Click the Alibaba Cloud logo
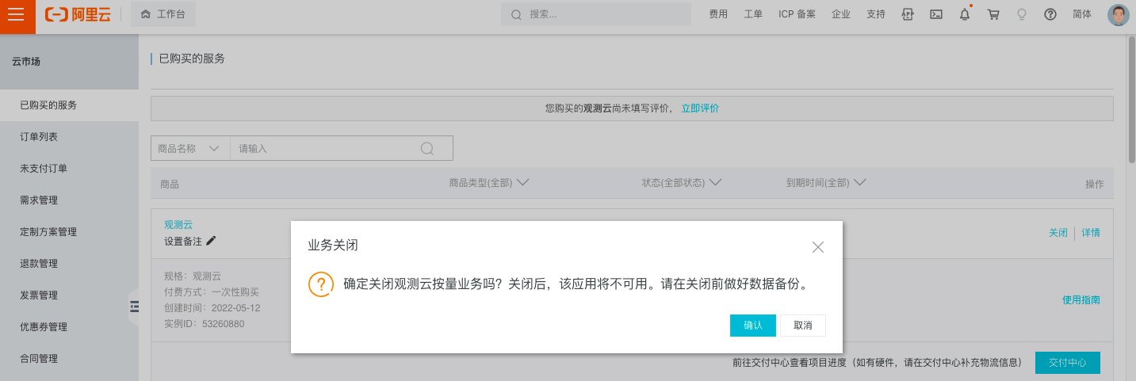1136x381 pixels. point(78,14)
